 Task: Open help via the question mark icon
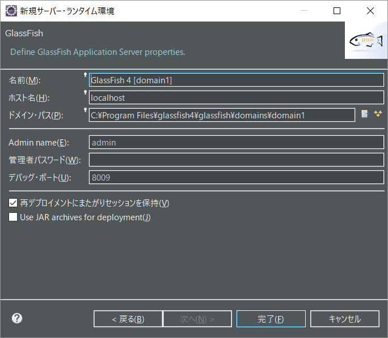[17, 318]
